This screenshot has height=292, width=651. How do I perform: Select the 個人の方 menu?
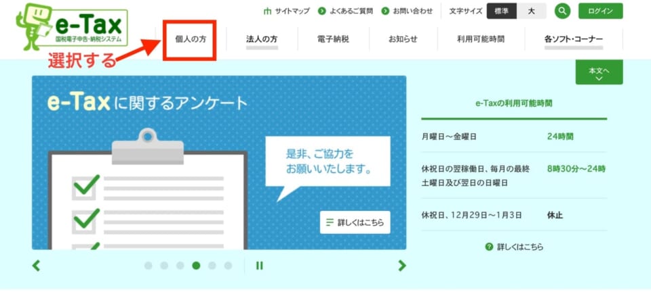190,39
